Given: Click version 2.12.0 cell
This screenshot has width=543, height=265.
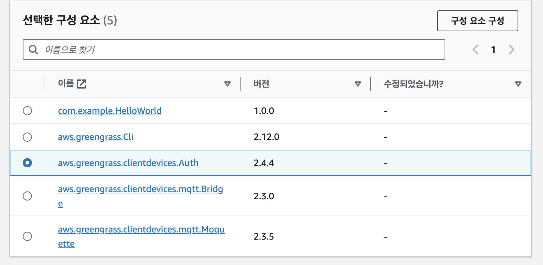Looking at the screenshot, I should [x=267, y=137].
